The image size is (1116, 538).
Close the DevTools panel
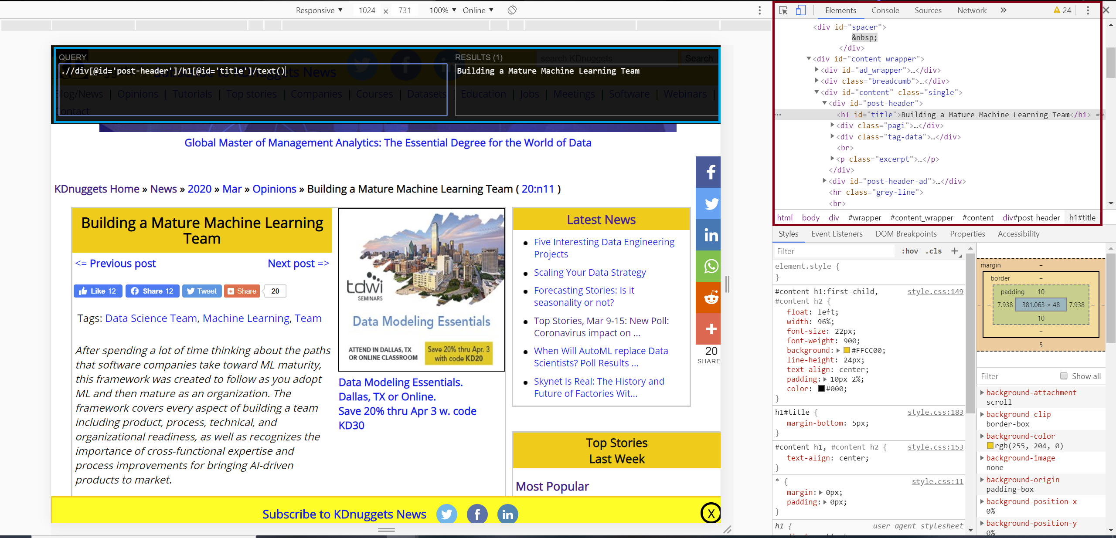click(1106, 10)
